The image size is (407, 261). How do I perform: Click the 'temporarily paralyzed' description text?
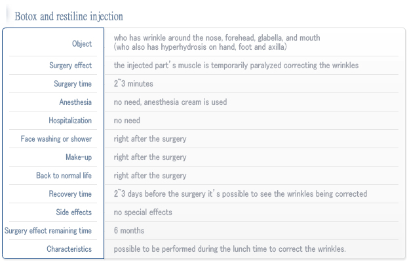(236, 65)
